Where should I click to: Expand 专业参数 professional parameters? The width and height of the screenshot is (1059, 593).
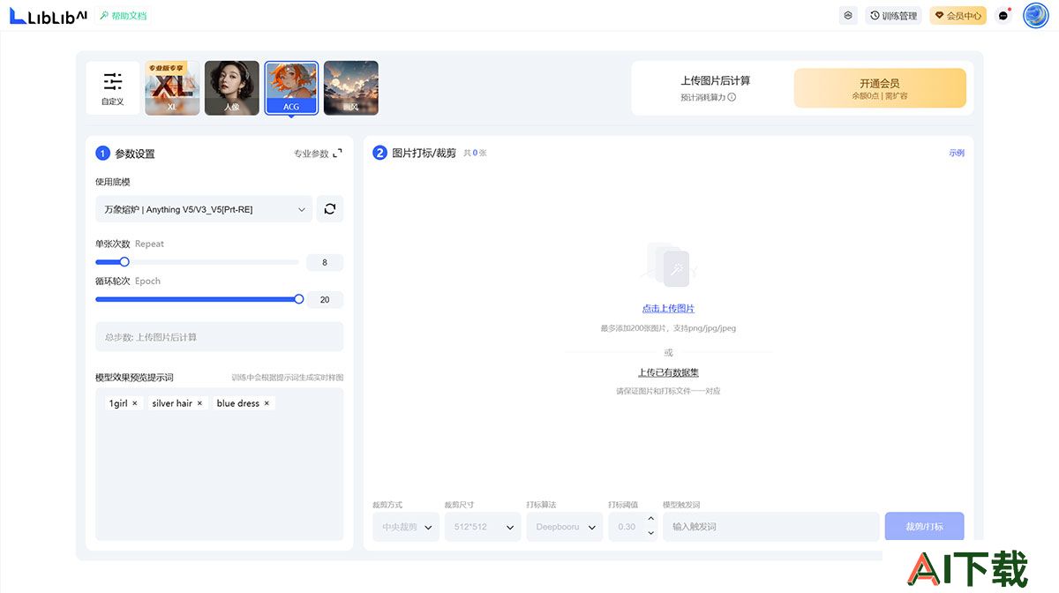(319, 154)
